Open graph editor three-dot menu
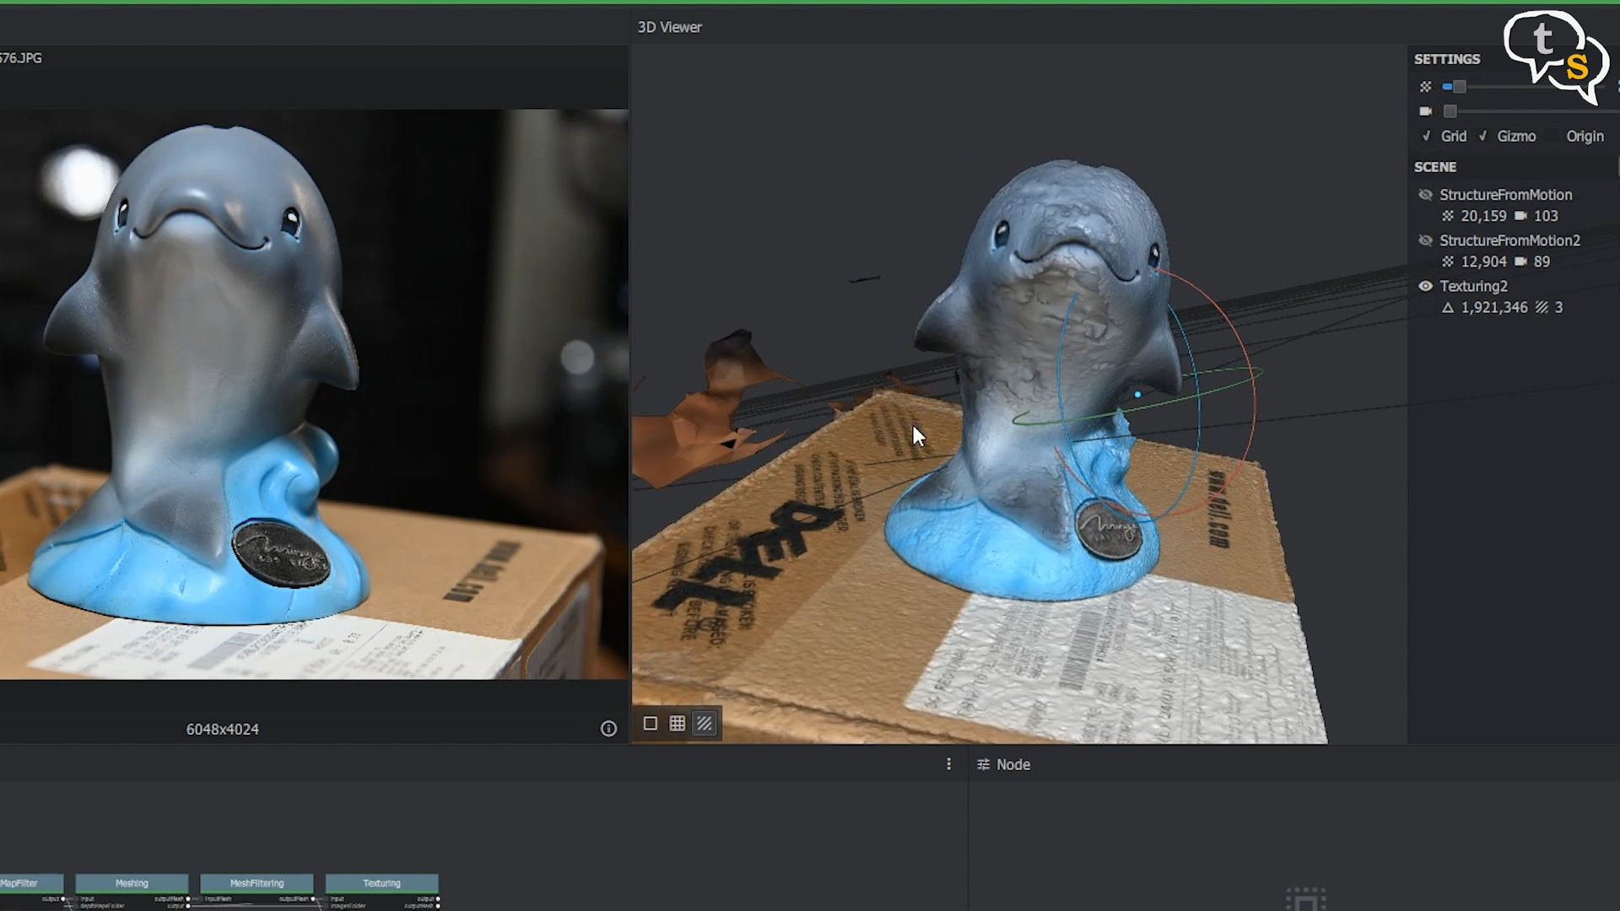Image resolution: width=1620 pixels, height=911 pixels. [x=948, y=764]
